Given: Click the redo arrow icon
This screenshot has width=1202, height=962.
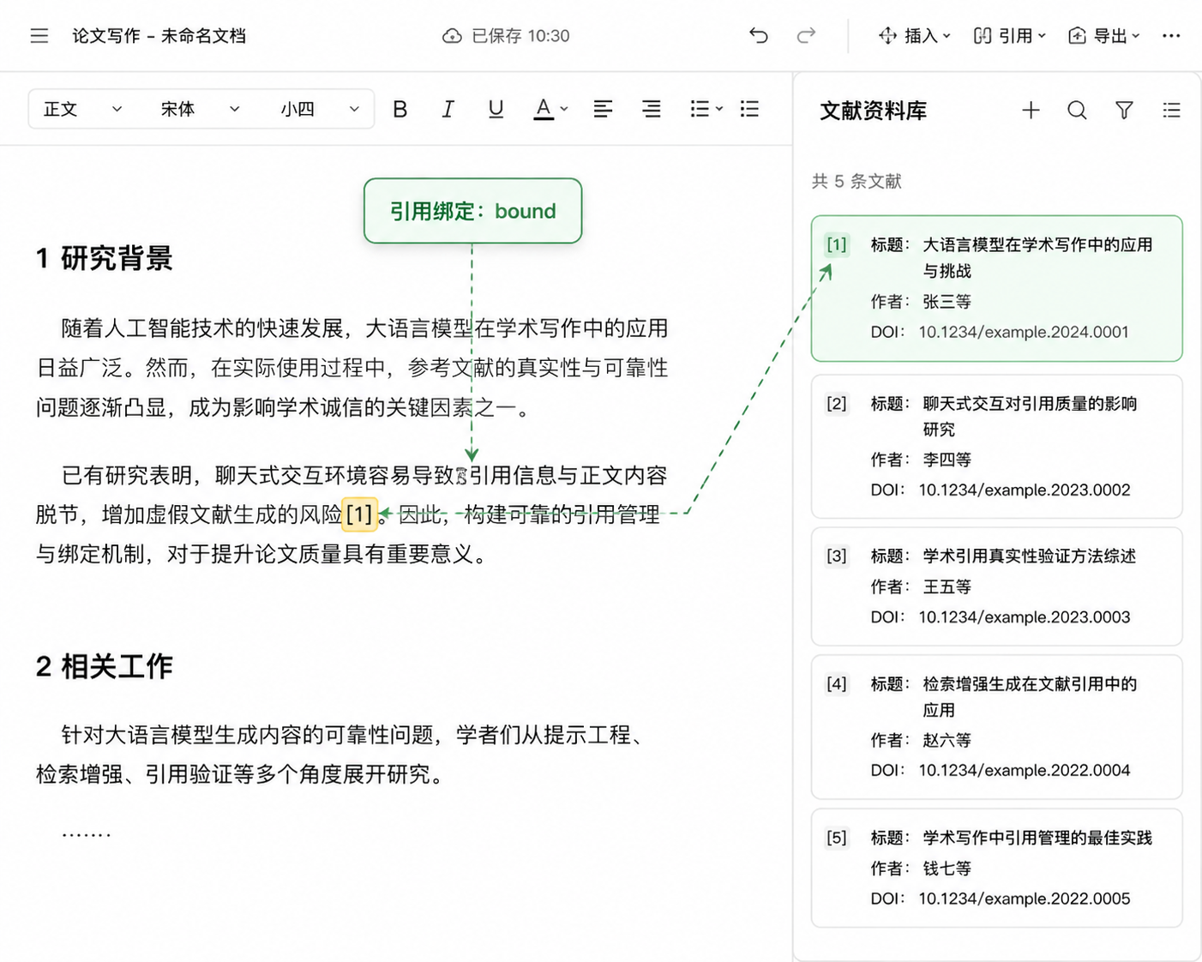Looking at the screenshot, I should [x=806, y=35].
